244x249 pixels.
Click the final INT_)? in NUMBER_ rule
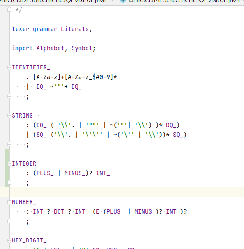(x=176, y=212)
